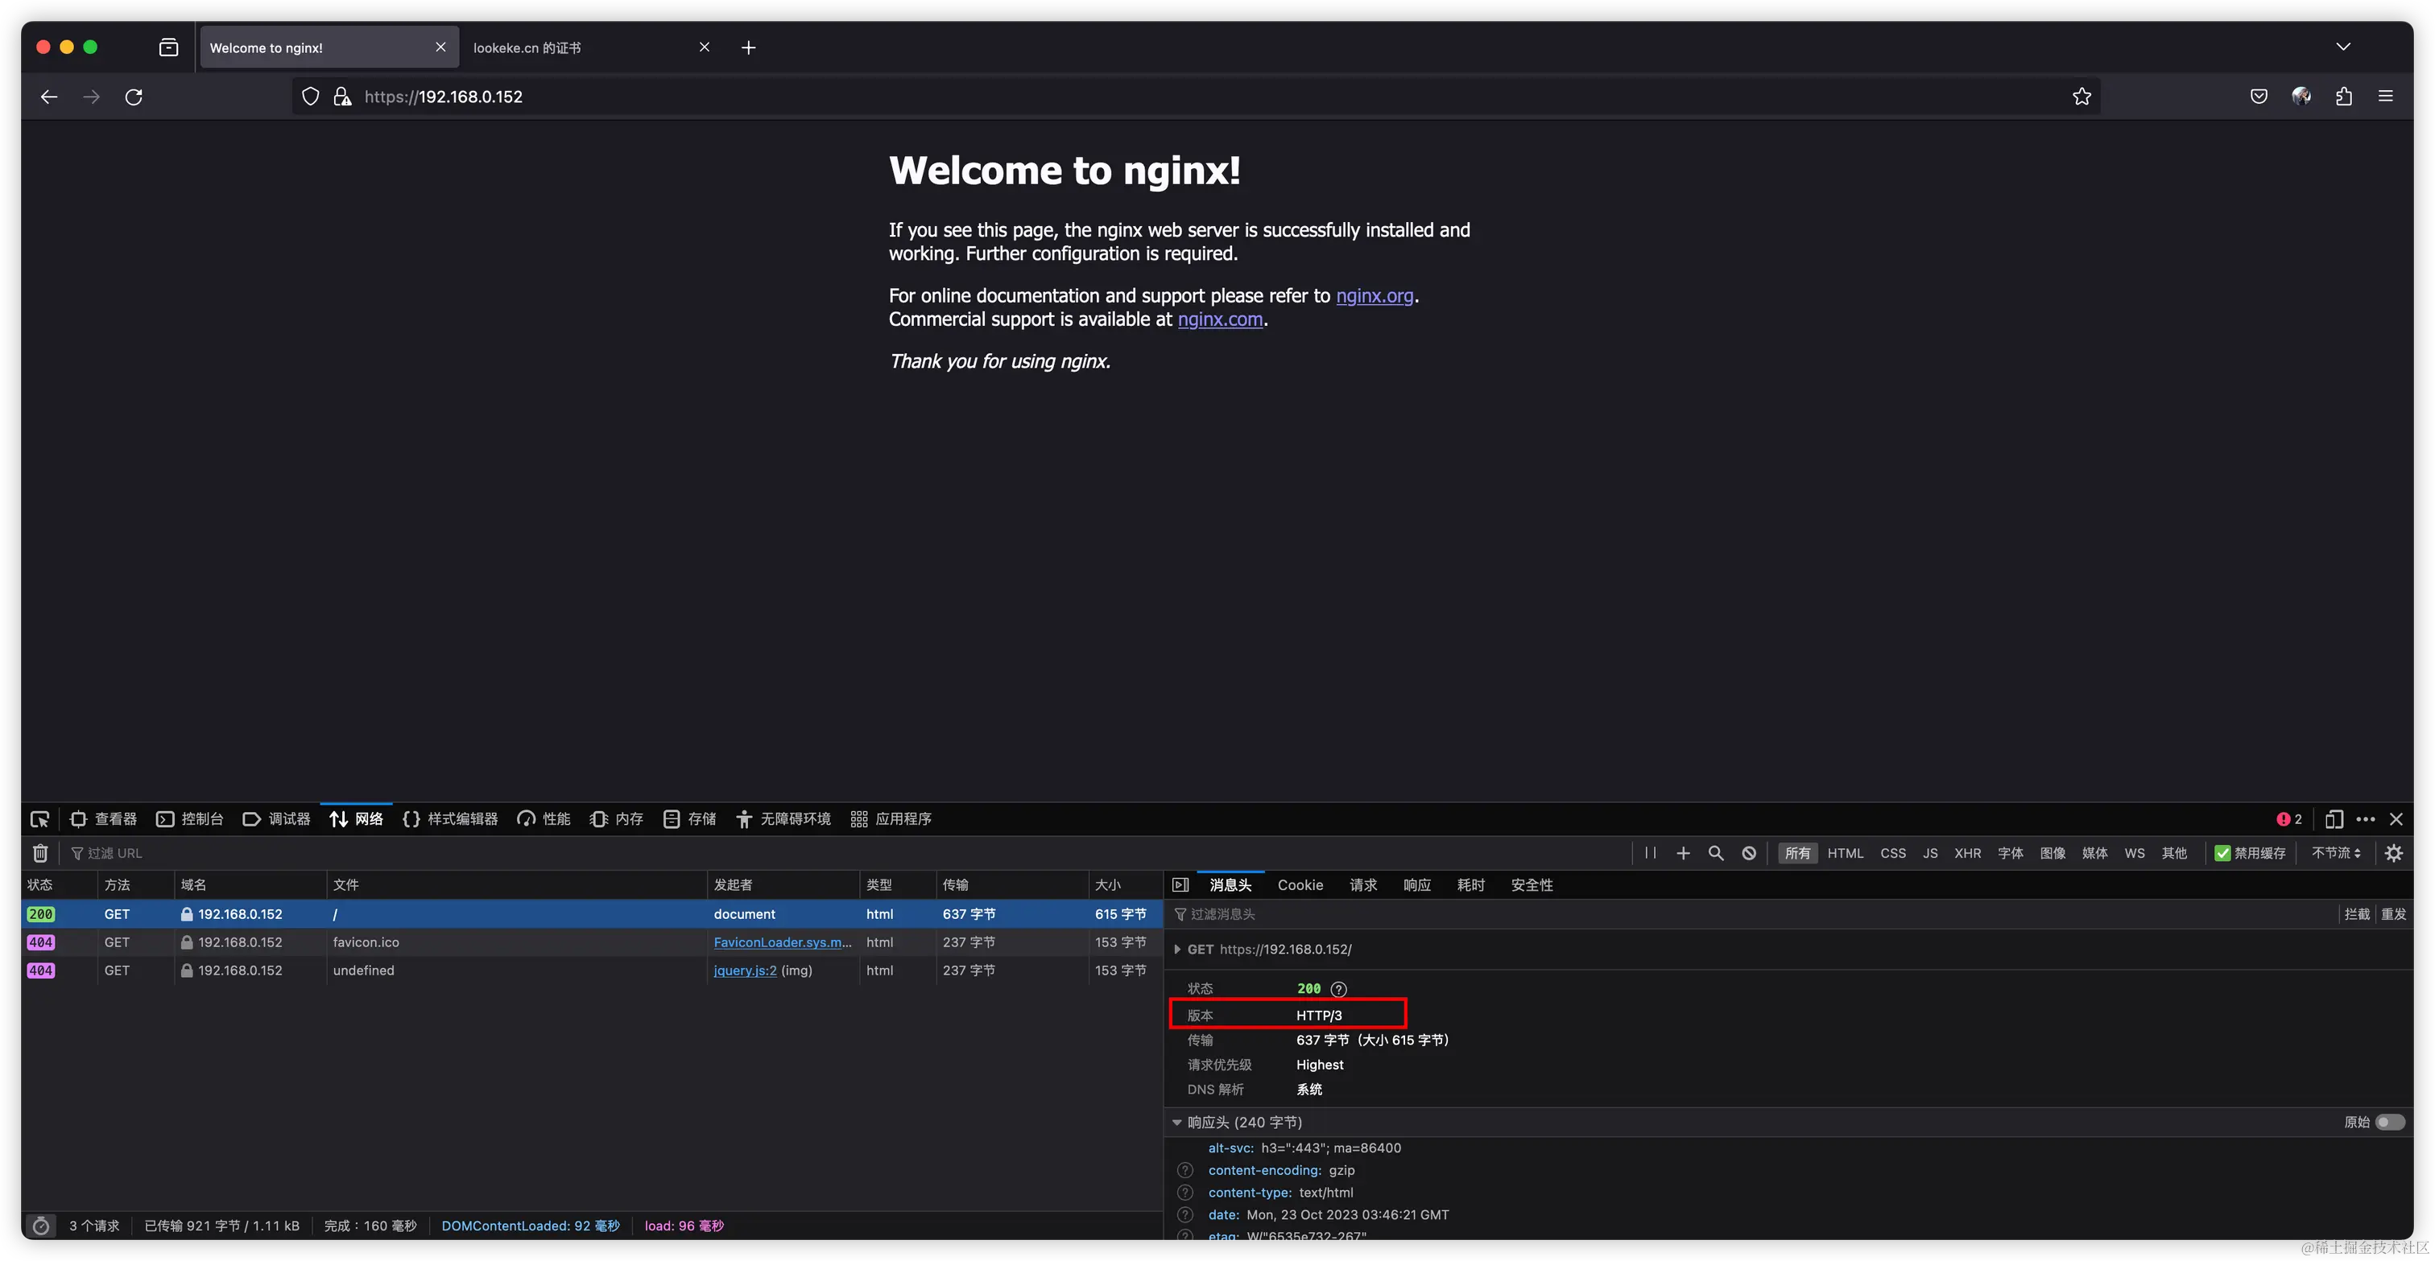2435x1261 pixels.
Task: Collapse the request details pane
Action: pos(1180,885)
